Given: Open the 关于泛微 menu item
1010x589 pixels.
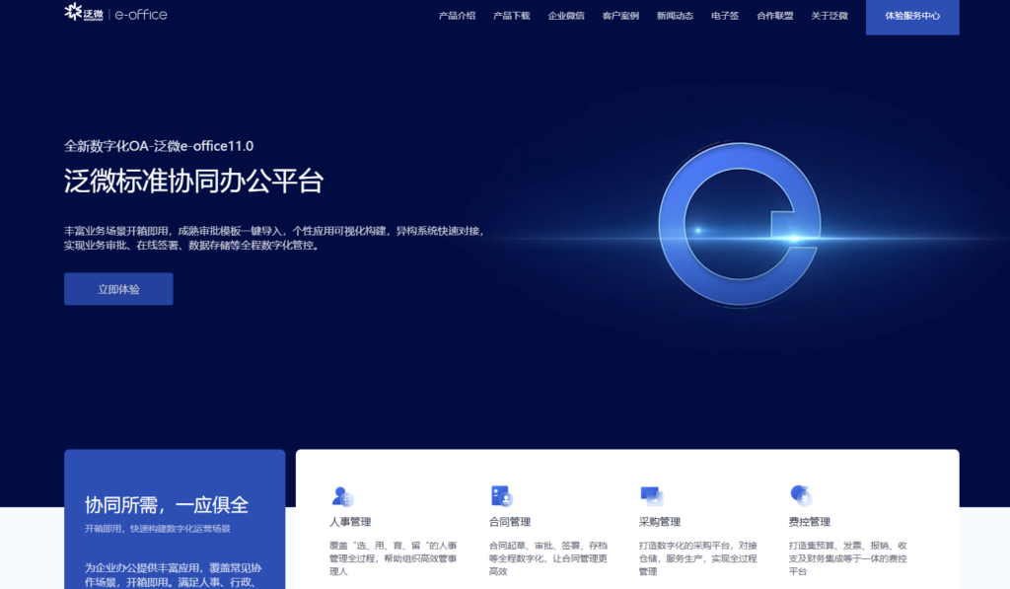Looking at the screenshot, I should [x=829, y=16].
